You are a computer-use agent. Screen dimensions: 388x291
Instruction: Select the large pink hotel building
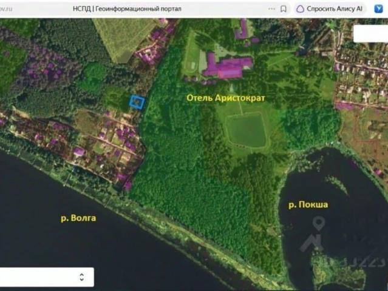(x=227, y=66)
